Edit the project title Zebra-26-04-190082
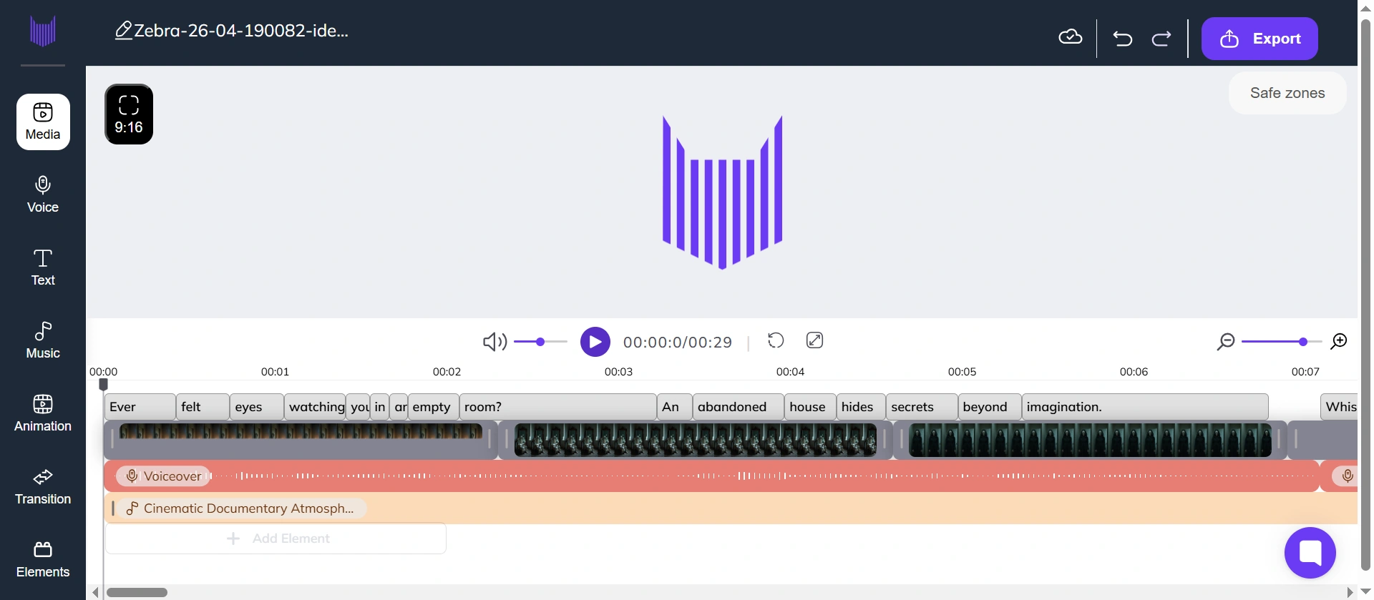 (233, 31)
